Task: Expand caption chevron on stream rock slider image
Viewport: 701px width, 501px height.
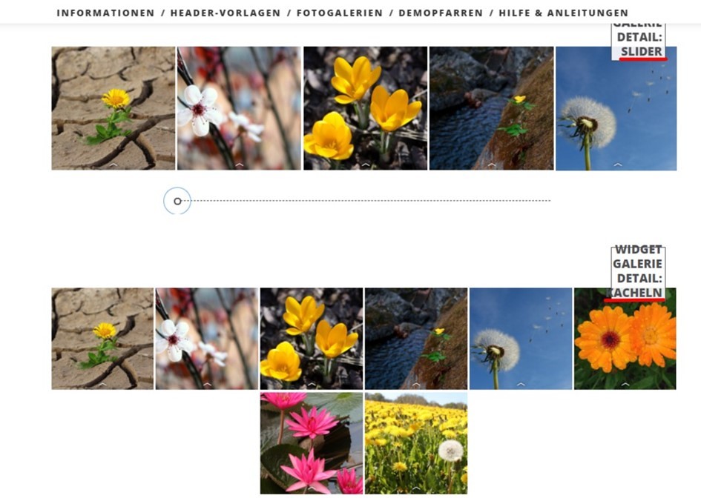Action: (491, 165)
